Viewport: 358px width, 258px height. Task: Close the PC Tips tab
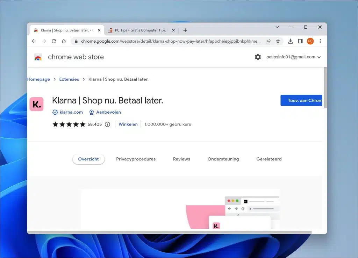coord(173,30)
